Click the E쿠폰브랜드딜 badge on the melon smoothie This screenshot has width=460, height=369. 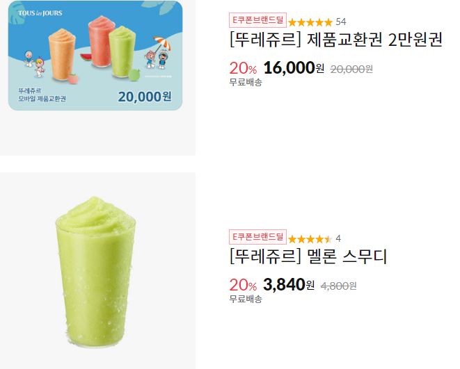pos(257,237)
